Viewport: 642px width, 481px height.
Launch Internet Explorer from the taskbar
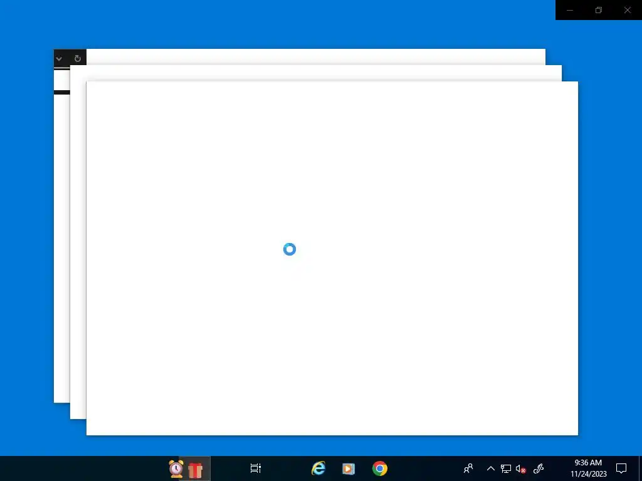pos(318,468)
